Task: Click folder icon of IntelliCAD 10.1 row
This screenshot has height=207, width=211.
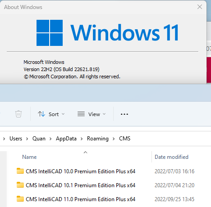Action: click(x=20, y=185)
